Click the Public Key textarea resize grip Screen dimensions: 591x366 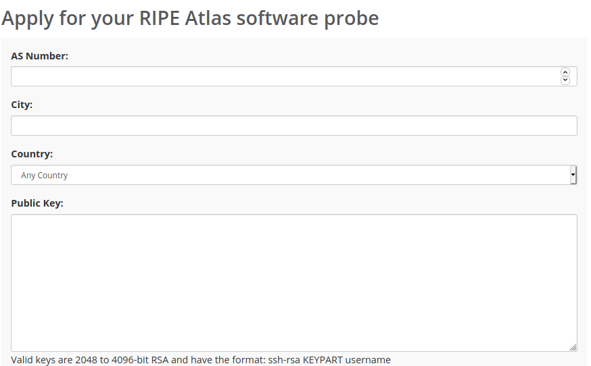(x=573, y=347)
